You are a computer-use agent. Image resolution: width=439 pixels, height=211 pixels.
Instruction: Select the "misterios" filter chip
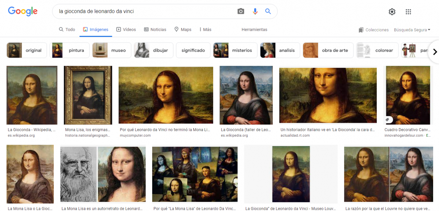(x=235, y=51)
